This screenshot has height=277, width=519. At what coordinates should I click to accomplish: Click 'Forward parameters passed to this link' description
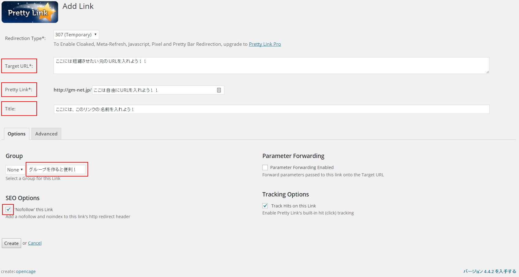pos(323,175)
